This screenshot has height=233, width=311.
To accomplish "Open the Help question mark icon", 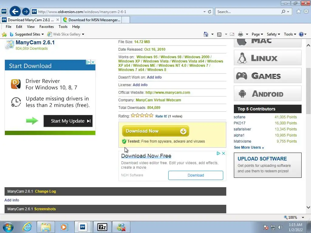I will coord(301,34).
